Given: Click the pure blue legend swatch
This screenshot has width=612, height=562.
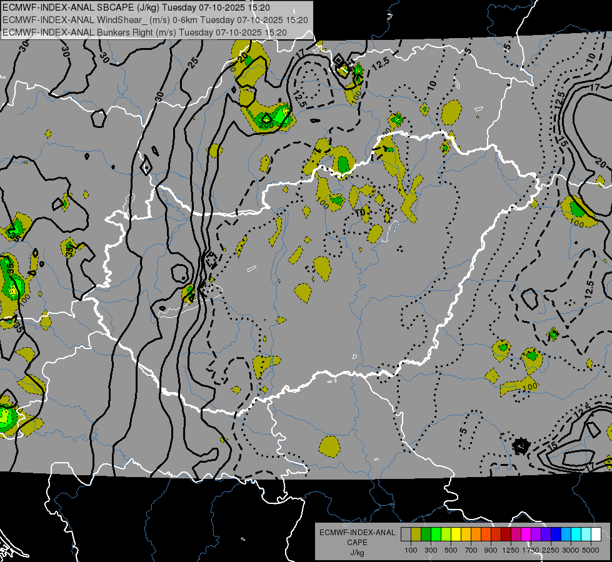Looking at the screenshot, I should pyautogui.click(x=556, y=535).
